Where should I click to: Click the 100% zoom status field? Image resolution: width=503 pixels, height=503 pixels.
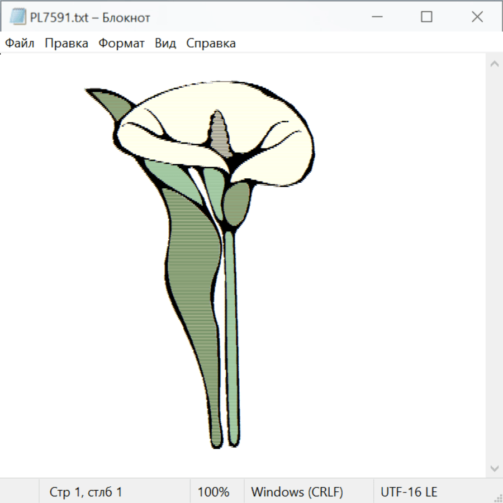213,492
